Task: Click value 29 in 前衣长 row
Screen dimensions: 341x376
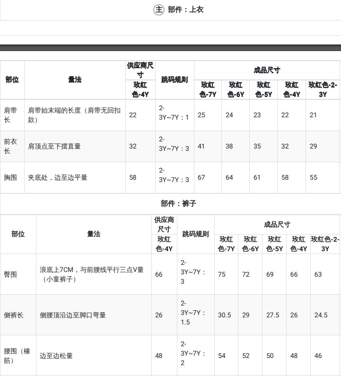Action: [x=313, y=146]
